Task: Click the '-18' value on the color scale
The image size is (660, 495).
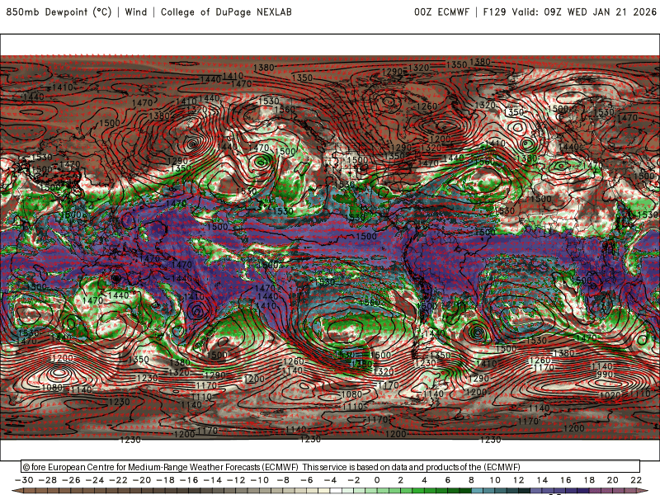Action: pyautogui.click(x=166, y=480)
